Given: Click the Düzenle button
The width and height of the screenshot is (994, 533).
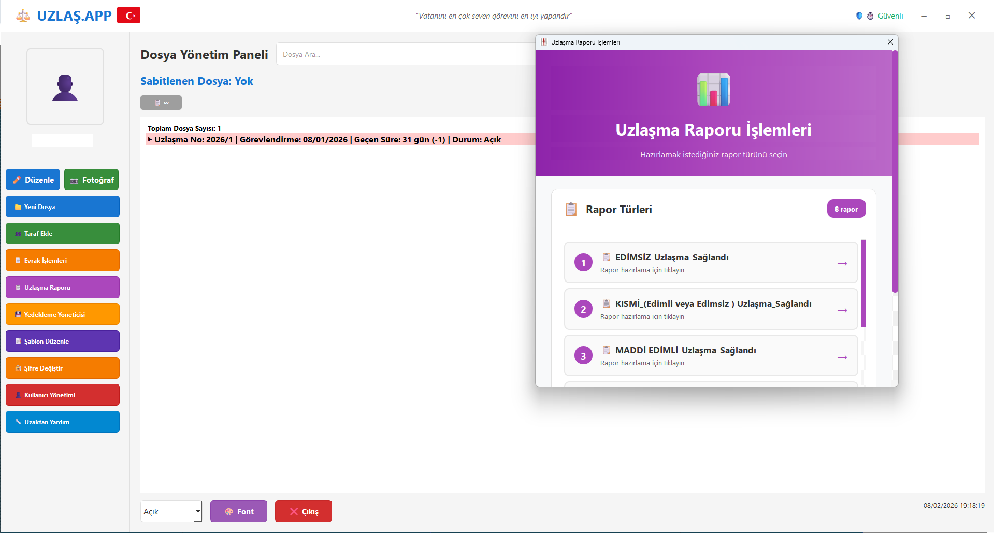Looking at the screenshot, I should pyautogui.click(x=33, y=180).
